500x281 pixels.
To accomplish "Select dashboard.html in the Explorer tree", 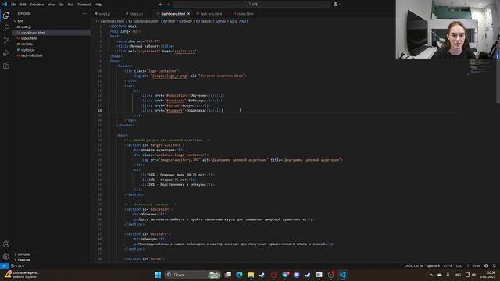I will 33,33.
